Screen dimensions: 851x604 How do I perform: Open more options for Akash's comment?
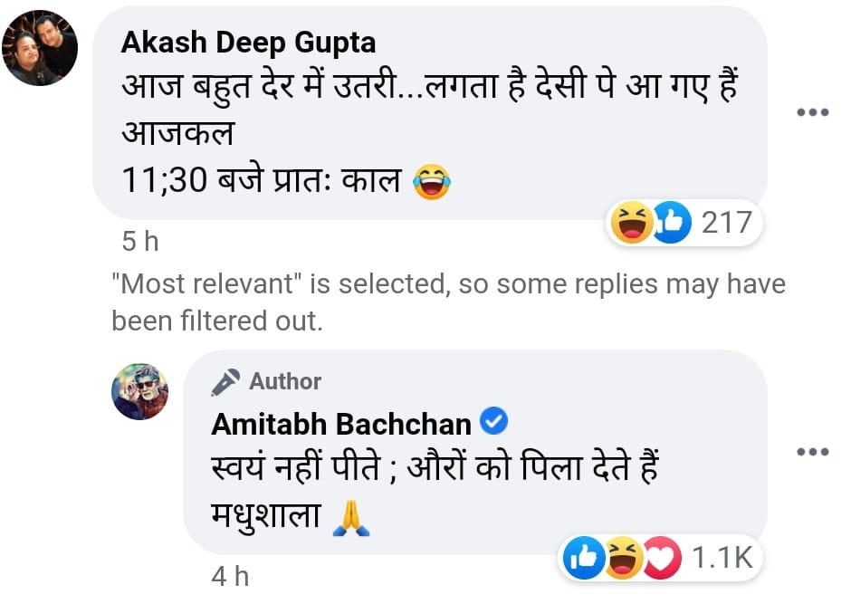812,112
